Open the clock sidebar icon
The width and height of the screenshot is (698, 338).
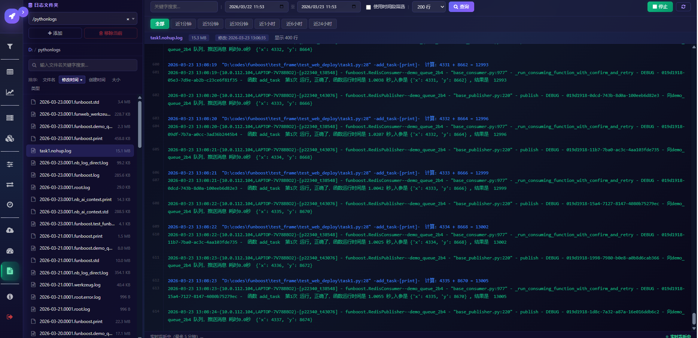(x=10, y=205)
